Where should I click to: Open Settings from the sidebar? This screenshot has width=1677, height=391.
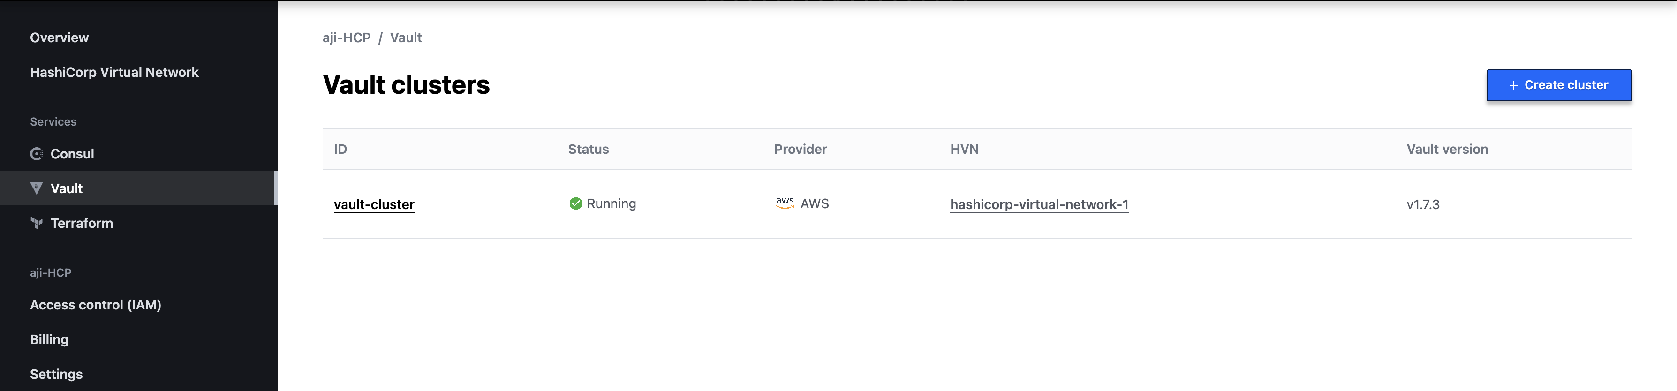tap(56, 374)
